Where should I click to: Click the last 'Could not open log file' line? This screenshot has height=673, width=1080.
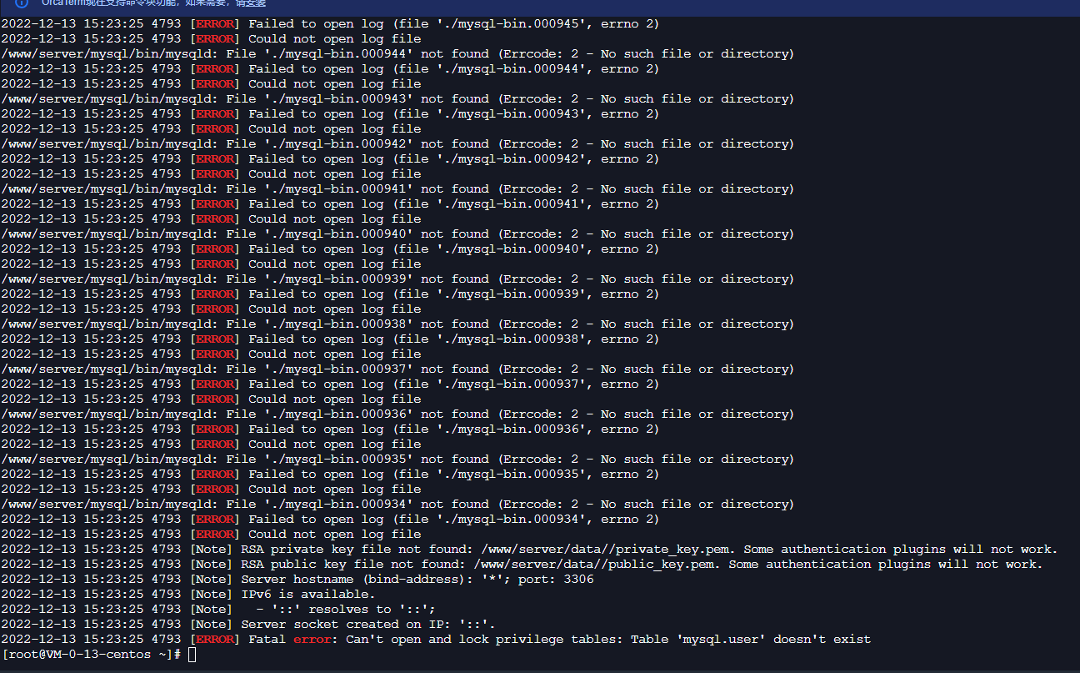pos(211,535)
